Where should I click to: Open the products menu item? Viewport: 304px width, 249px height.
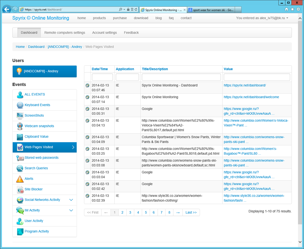(99, 18)
